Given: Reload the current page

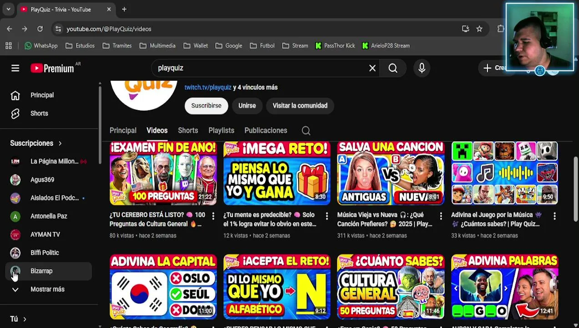Looking at the screenshot, I should 40,29.
